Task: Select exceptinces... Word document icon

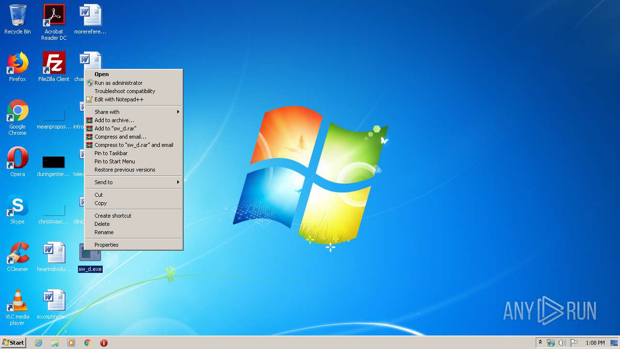Action: pyautogui.click(x=54, y=304)
